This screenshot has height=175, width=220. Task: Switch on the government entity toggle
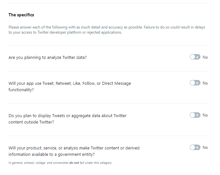[x=195, y=147]
